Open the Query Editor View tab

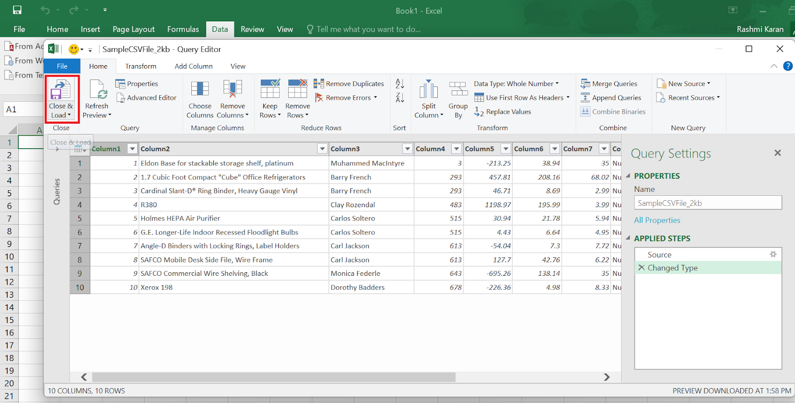point(238,66)
